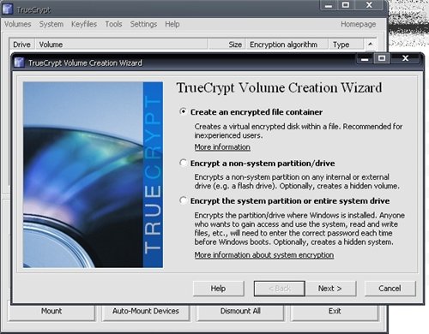This screenshot has height=334, width=429.
Task: Click the Dismount All button
Action: [x=240, y=311]
